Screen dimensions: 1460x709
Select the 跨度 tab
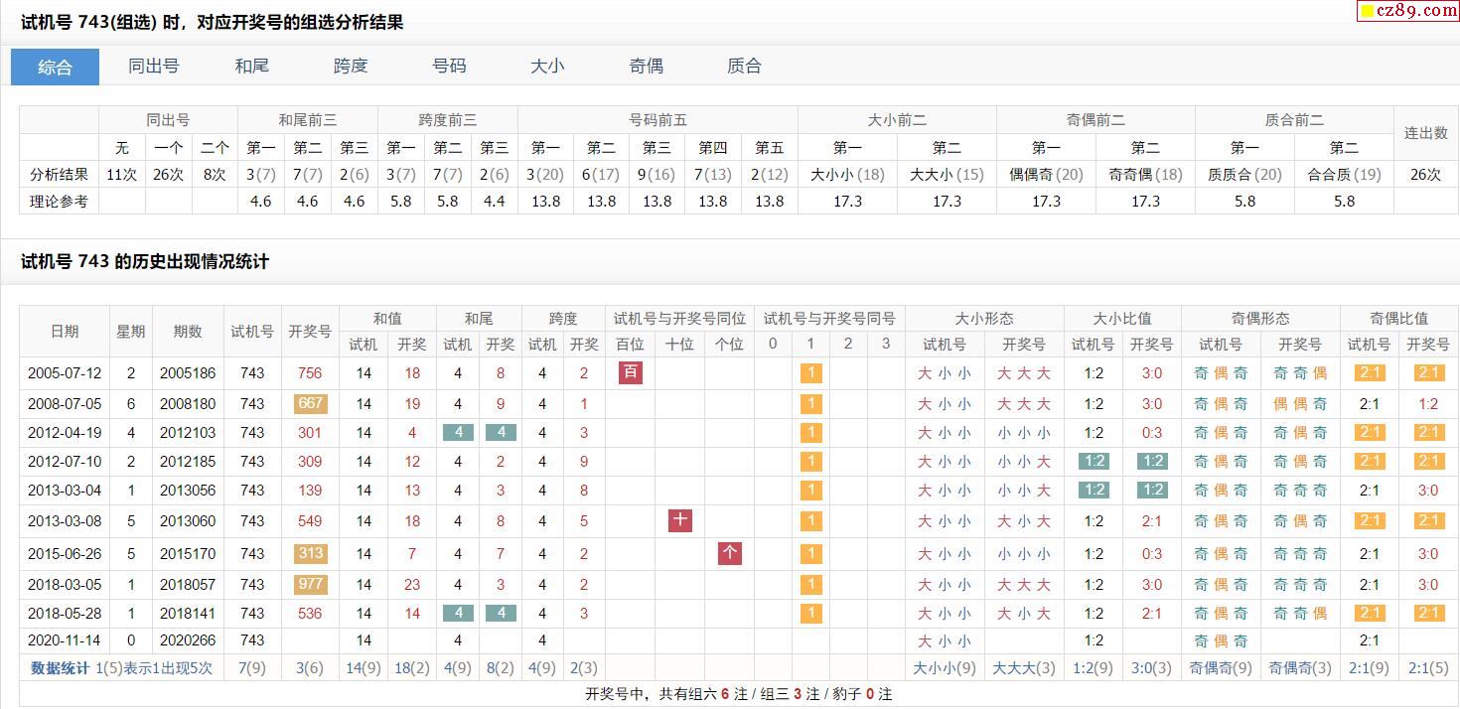pyautogui.click(x=351, y=67)
